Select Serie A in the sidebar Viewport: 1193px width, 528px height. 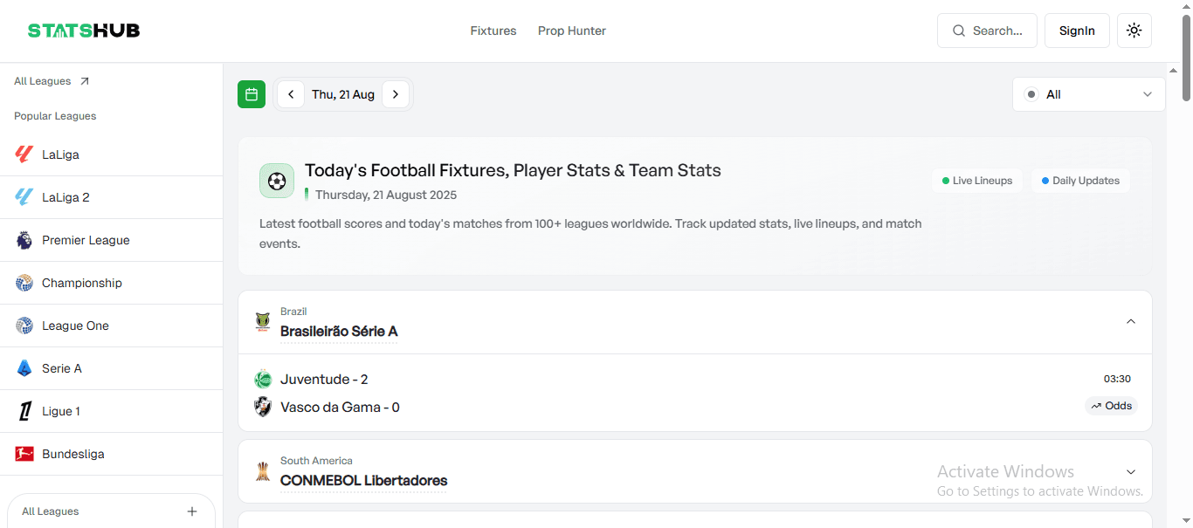pos(111,368)
